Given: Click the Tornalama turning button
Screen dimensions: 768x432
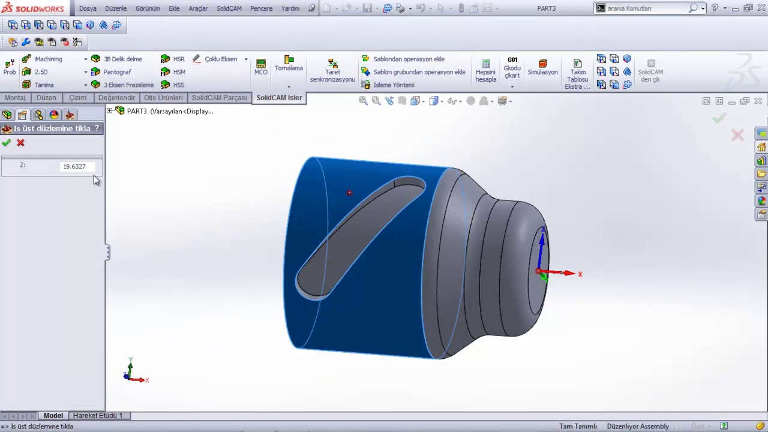Looking at the screenshot, I should coord(289,64).
